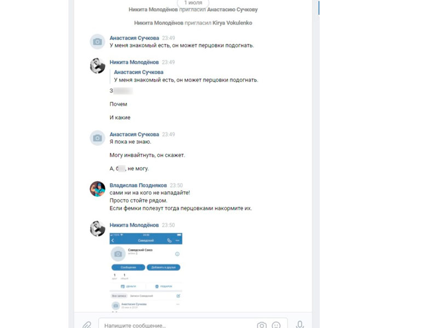Click the quoted message about перцовки
The width and height of the screenshot is (438, 328).
pos(186,80)
